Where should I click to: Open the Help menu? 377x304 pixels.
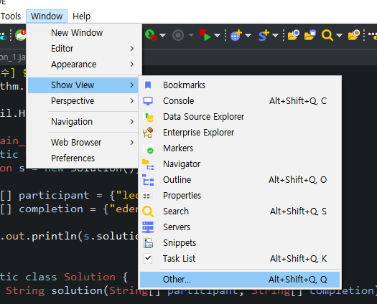(x=82, y=16)
